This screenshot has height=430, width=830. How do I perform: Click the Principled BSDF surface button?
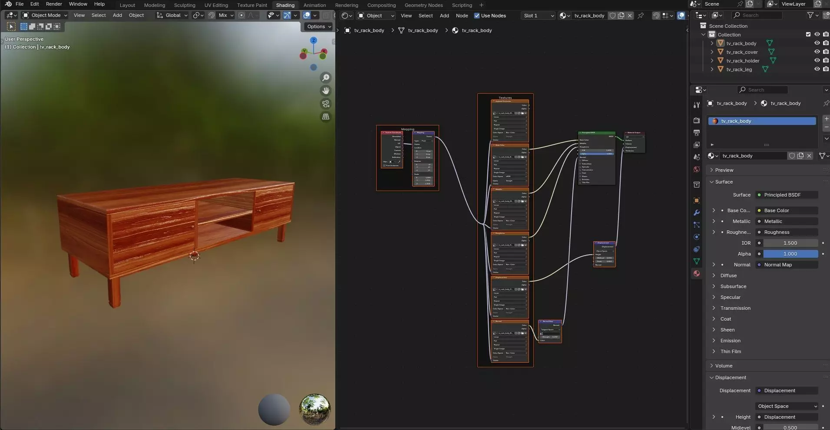(786, 195)
